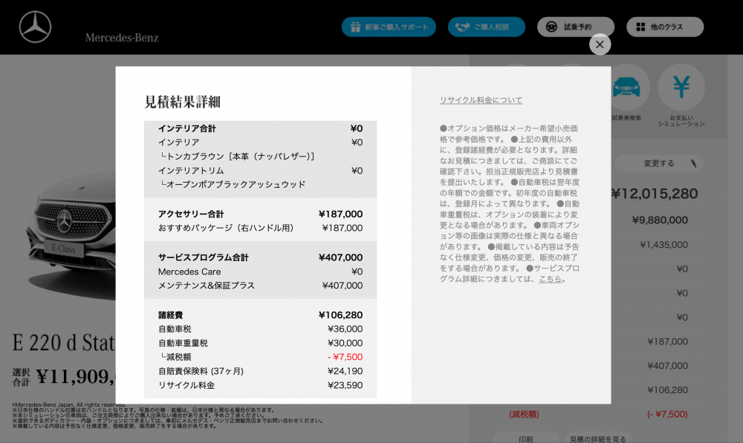Click steering wheel icon in test drive button
Image resolution: width=743 pixels, height=443 pixels.
click(551, 27)
